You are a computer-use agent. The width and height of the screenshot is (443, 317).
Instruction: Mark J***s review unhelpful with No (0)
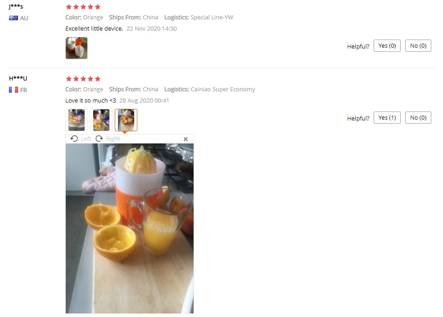click(x=418, y=46)
